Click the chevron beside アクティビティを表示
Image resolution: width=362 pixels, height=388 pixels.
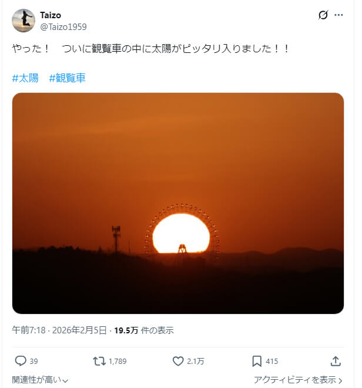point(340,380)
